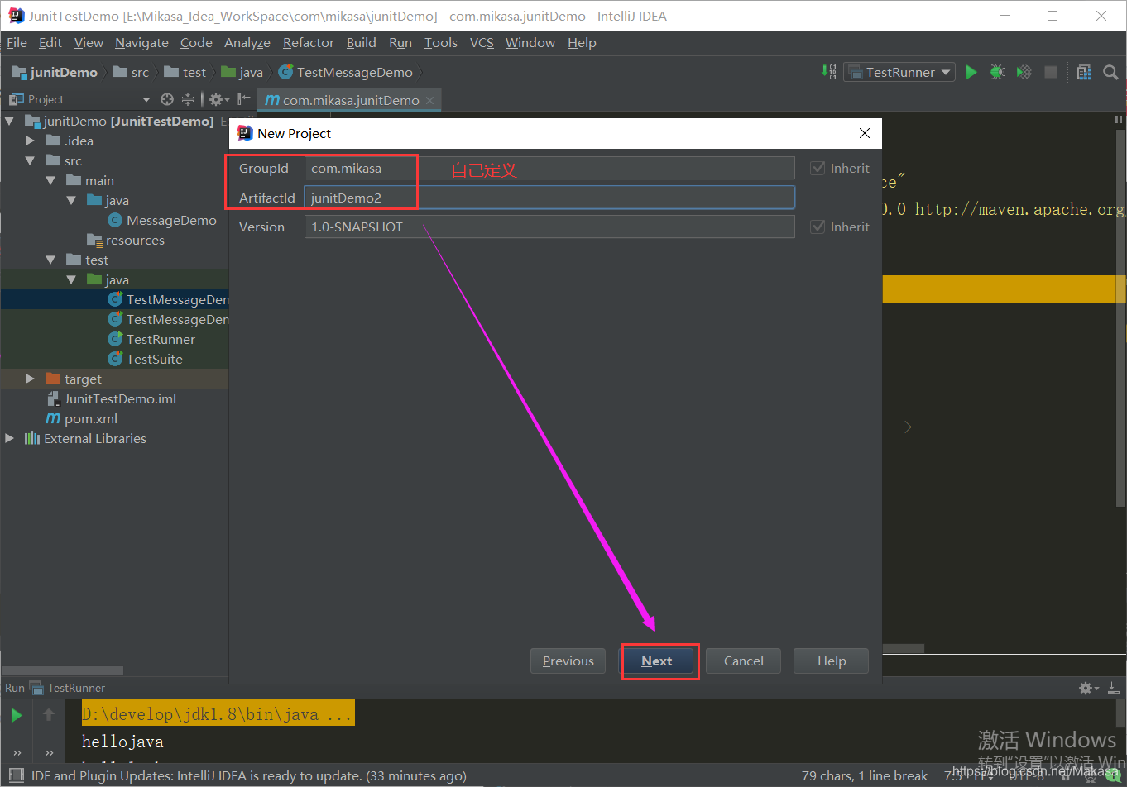
Task: Click the GroupId input field
Action: click(549, 169)
